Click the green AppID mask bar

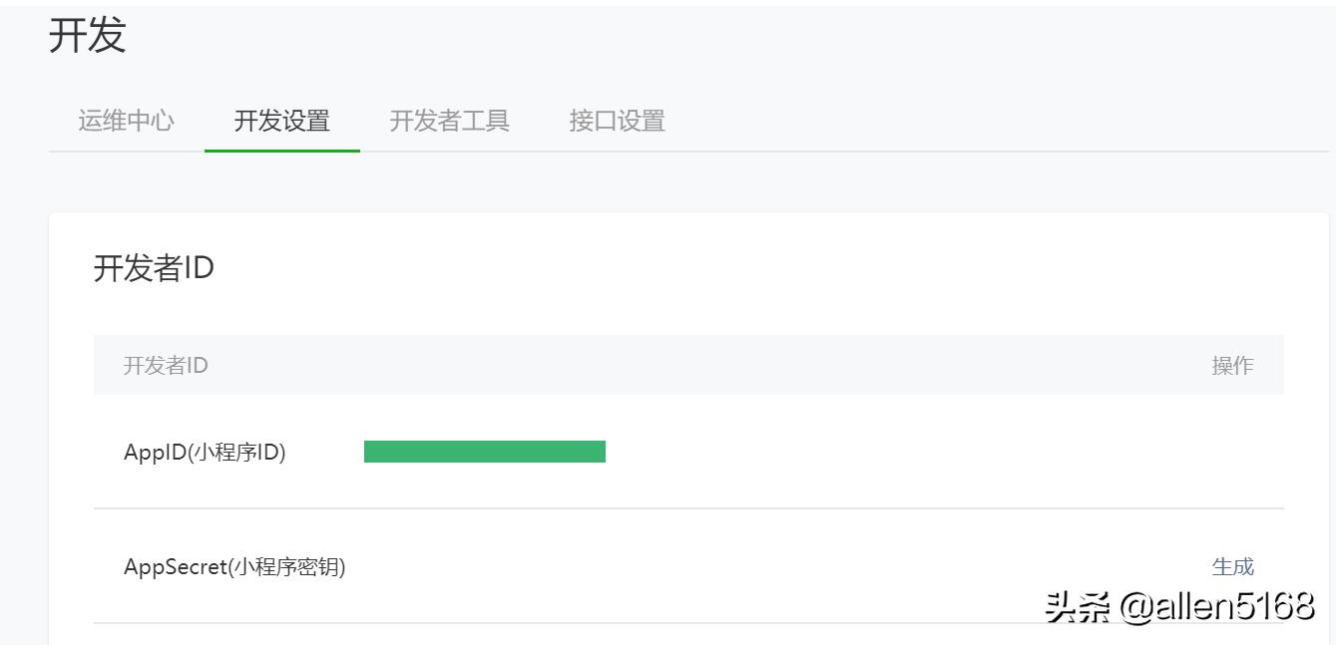tap(485, 451)
